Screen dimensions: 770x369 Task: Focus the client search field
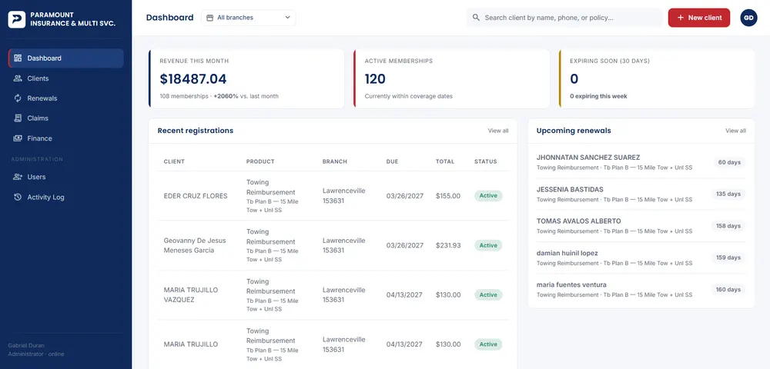pos(564,18)
